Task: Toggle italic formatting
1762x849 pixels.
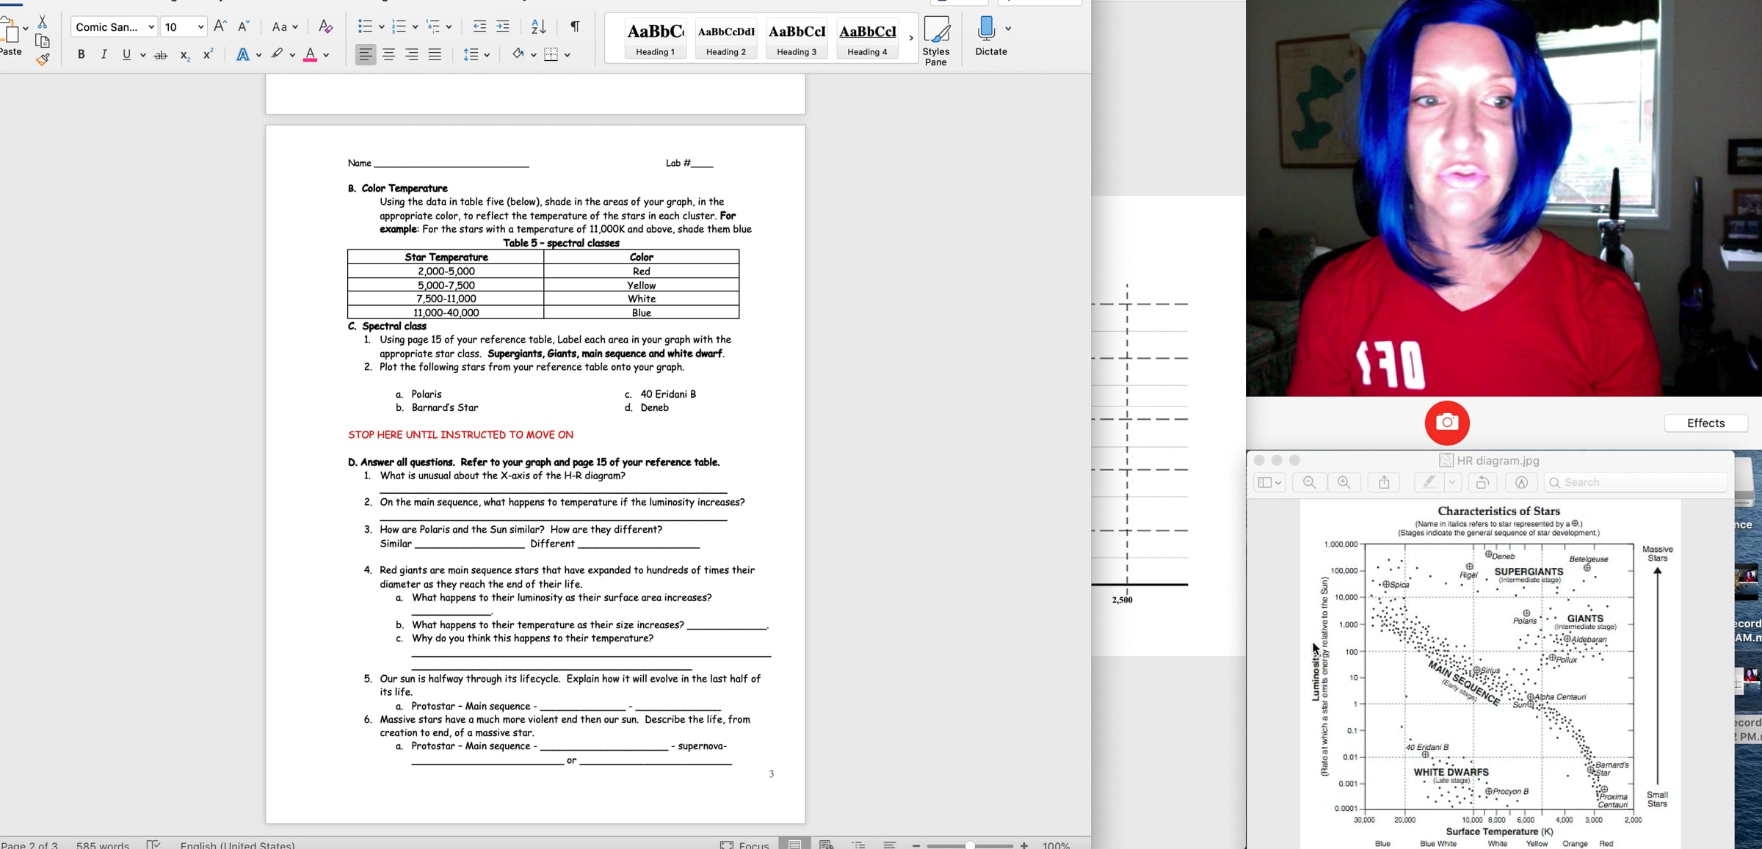Action: point(104,54)
